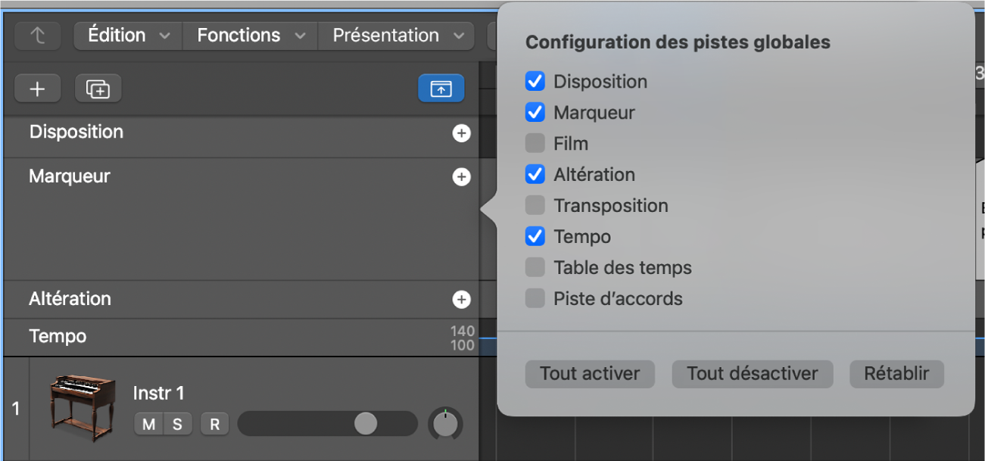Image resolution: width=985 pixels, height=461 pixels.
Task: Arm recording on Instr 1 track
Action: point(214,424)
